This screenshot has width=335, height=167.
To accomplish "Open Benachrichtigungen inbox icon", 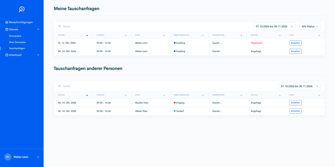I will (7, 22).
